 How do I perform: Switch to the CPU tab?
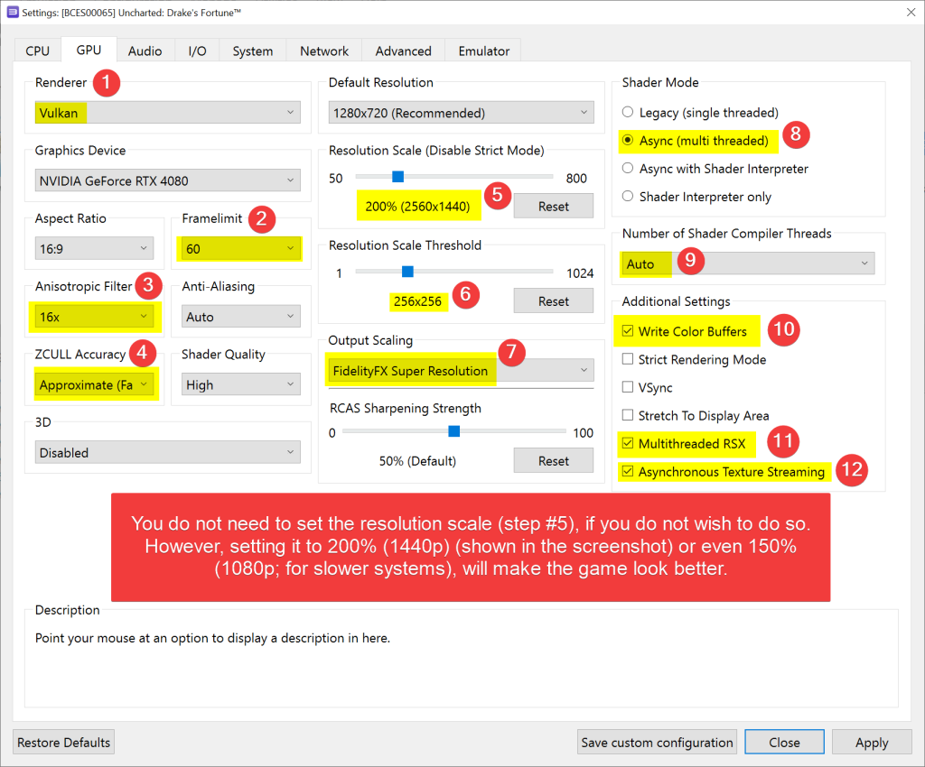point(37,51)
